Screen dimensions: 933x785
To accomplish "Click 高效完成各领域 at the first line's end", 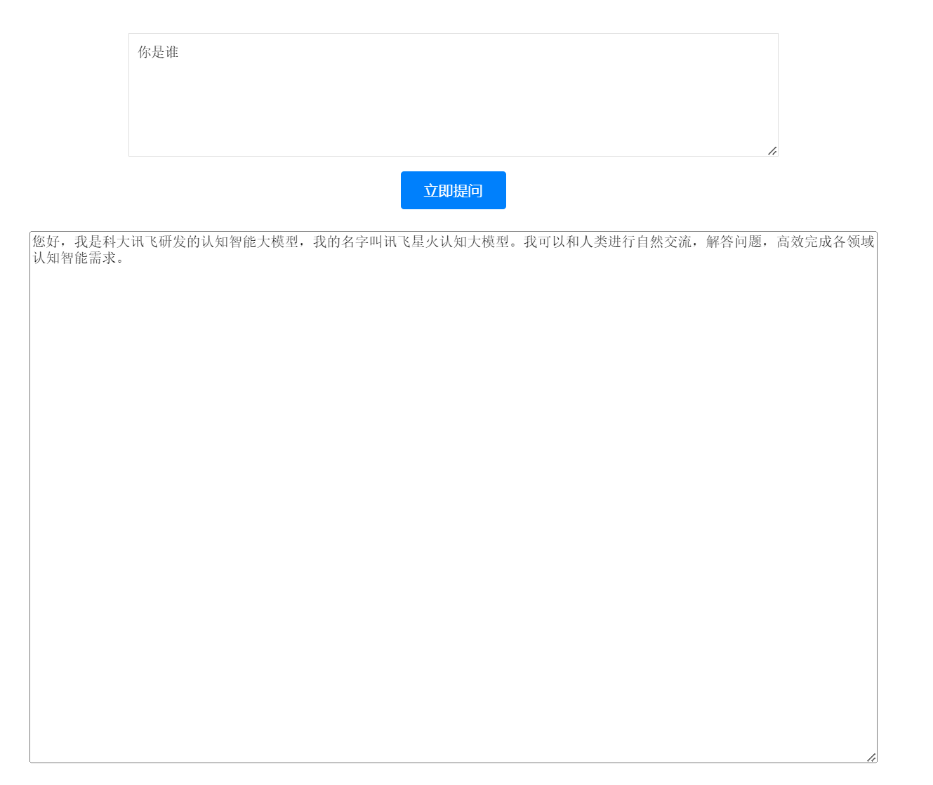I will pos(825,242).
